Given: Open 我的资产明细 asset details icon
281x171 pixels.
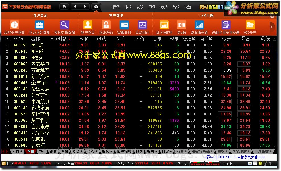Looking at the screenshot, I should [x=15, y=25].
